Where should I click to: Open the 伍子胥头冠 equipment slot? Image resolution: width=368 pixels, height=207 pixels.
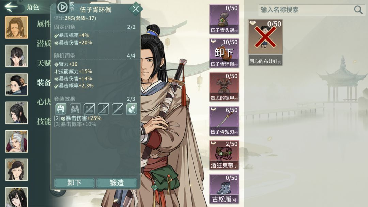(224, 19)
